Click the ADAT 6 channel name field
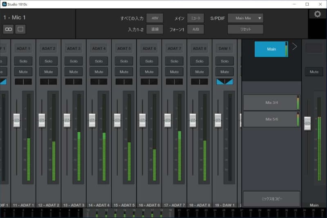This screenshot has height=218, width=327. tap(149, 48)
